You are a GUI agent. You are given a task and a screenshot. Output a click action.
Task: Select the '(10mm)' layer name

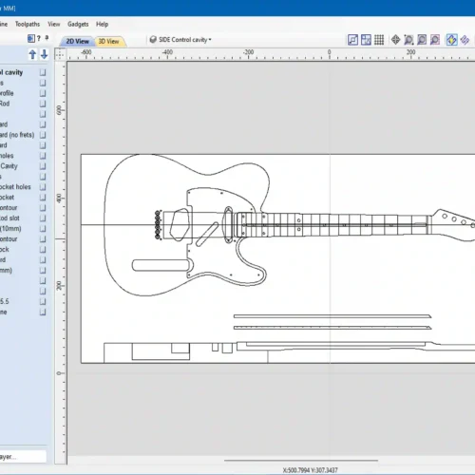coord(10,229)
